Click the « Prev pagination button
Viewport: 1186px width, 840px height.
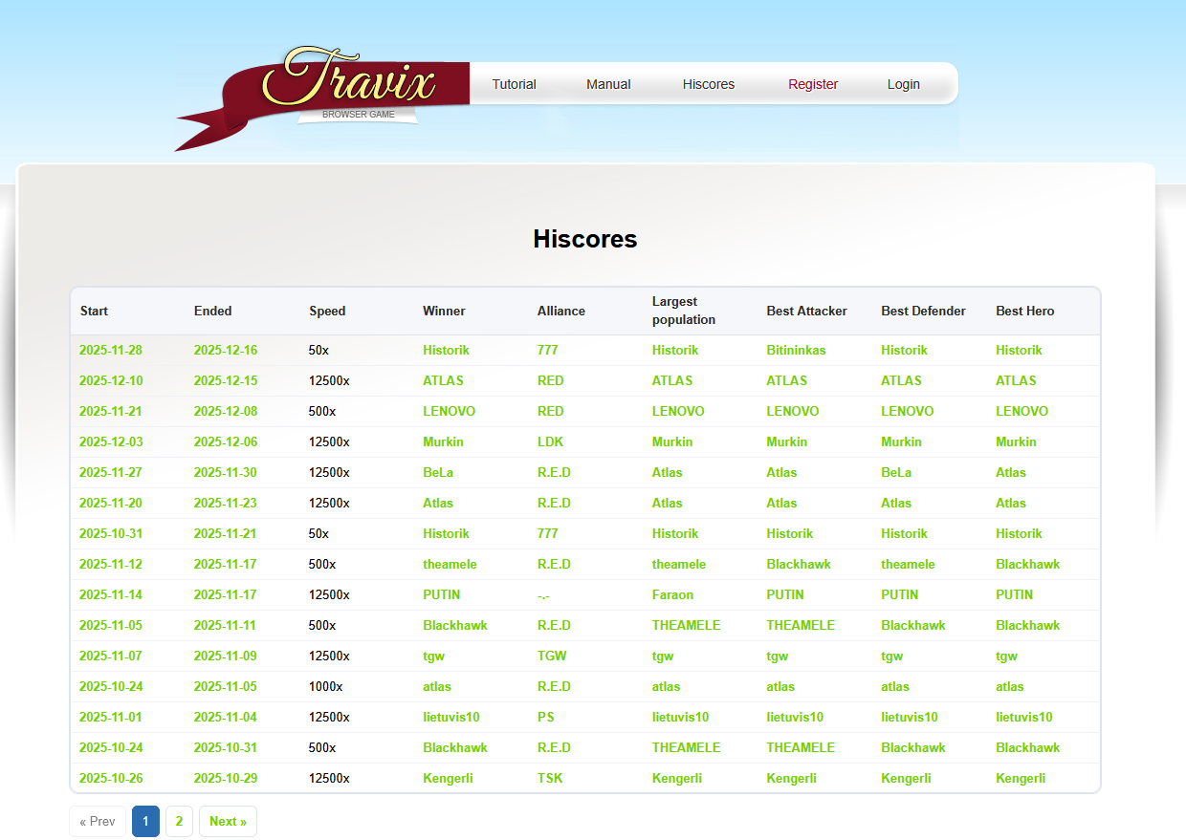pyautogui.click(x=98, y=822)
